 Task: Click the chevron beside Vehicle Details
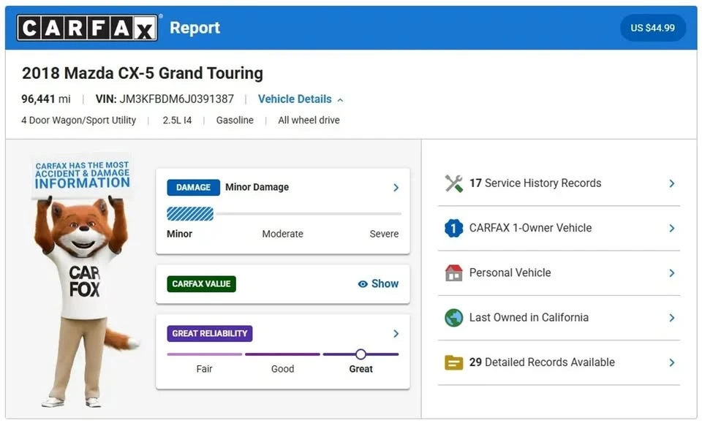tap(340, 99)
